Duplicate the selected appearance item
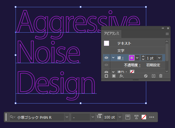Image resolution: width=175 pixels, height=128 pixels. point(153,76)
